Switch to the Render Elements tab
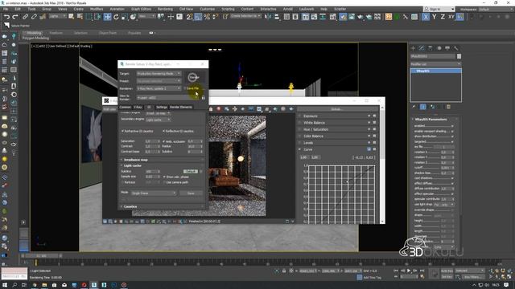This screenshot has width=515, height=289. coord(180,107)
